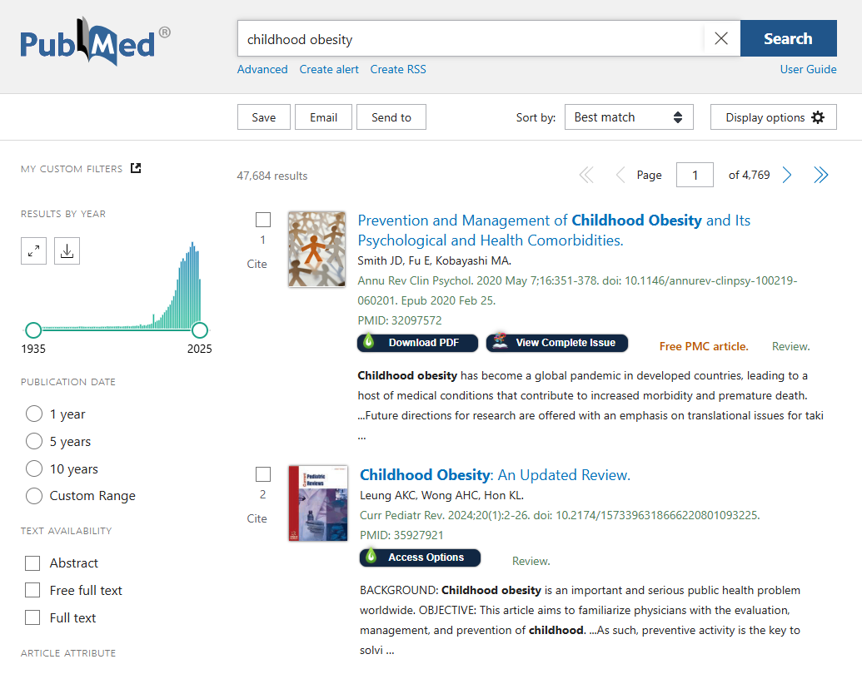Clear the search box with the X icon
This screenshot has height=674, width=862.
(721, 37)
